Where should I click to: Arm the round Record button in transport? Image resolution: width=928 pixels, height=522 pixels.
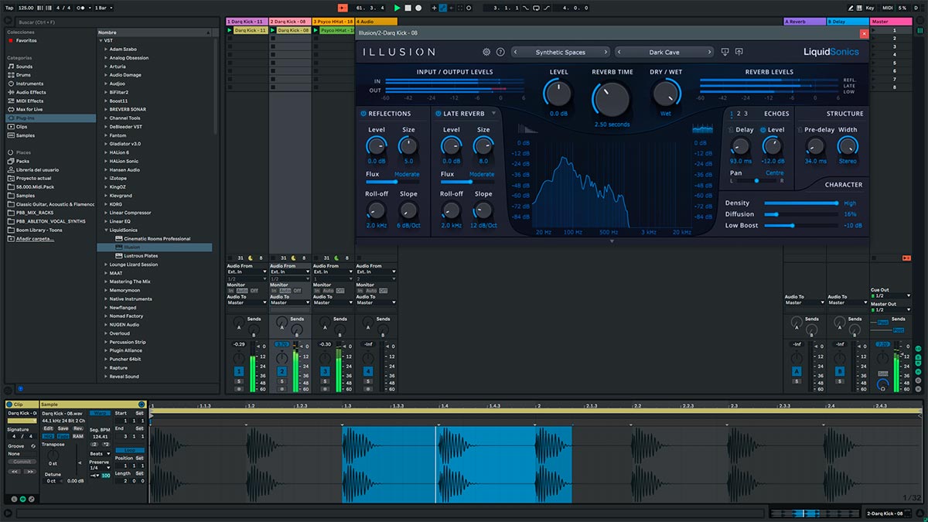click(x=418, y=8)
